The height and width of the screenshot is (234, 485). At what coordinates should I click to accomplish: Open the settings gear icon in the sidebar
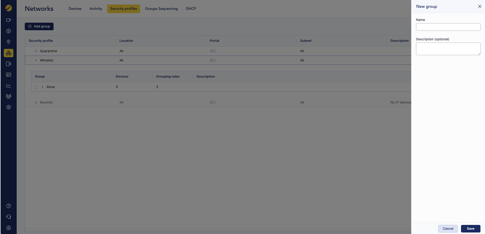(x=9, y=107)
